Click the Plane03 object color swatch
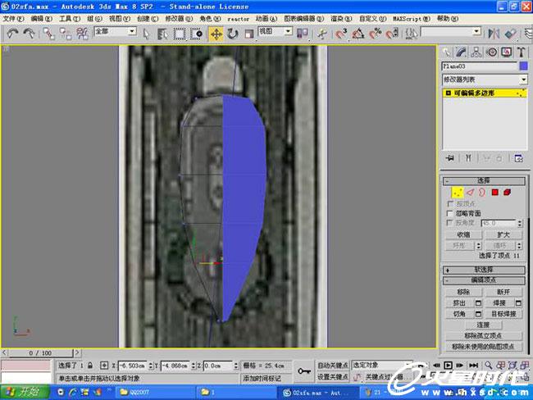This screenshot has height=400, width=533. 523,66
